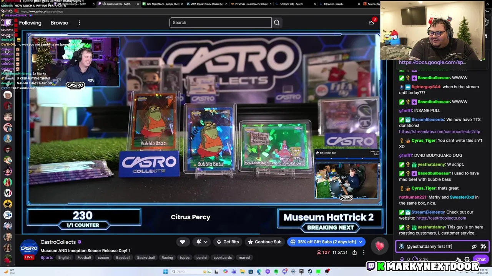This screenshot has height=276, width=492.
Task: Switch to the 2025 Topps Chrome Update tab
Action: point(207,4)
